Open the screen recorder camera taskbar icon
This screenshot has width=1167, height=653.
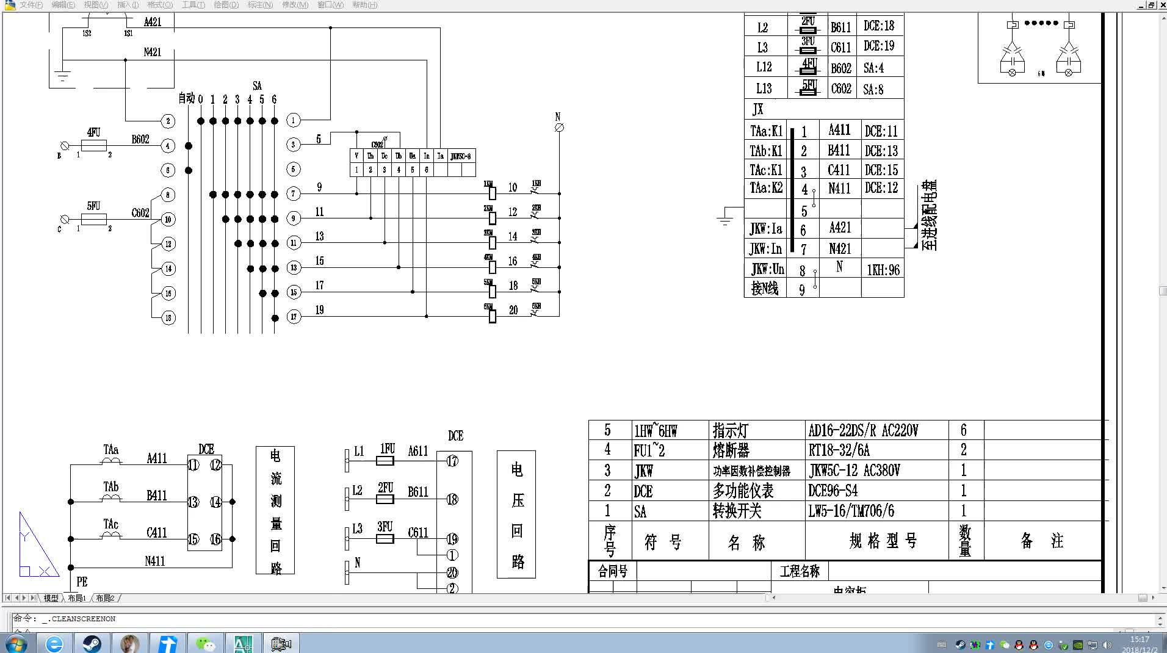[281, 644]
